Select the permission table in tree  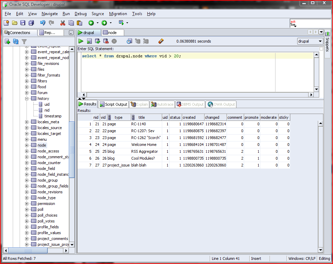coord(46,204)
